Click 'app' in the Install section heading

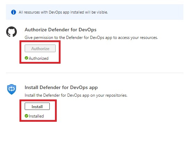tap(93, 88)
